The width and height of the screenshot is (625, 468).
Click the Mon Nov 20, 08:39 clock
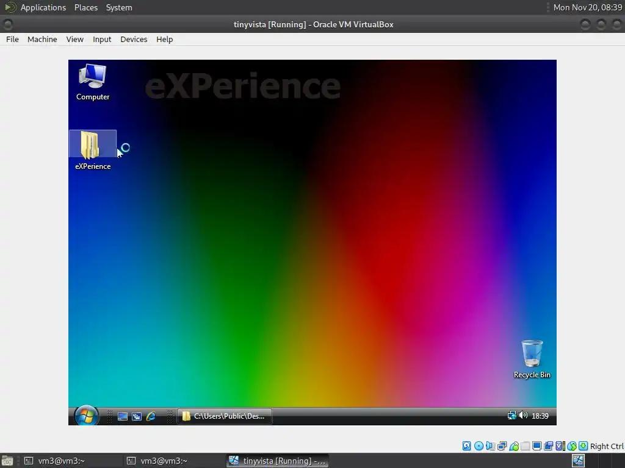(x=588, y=7)
